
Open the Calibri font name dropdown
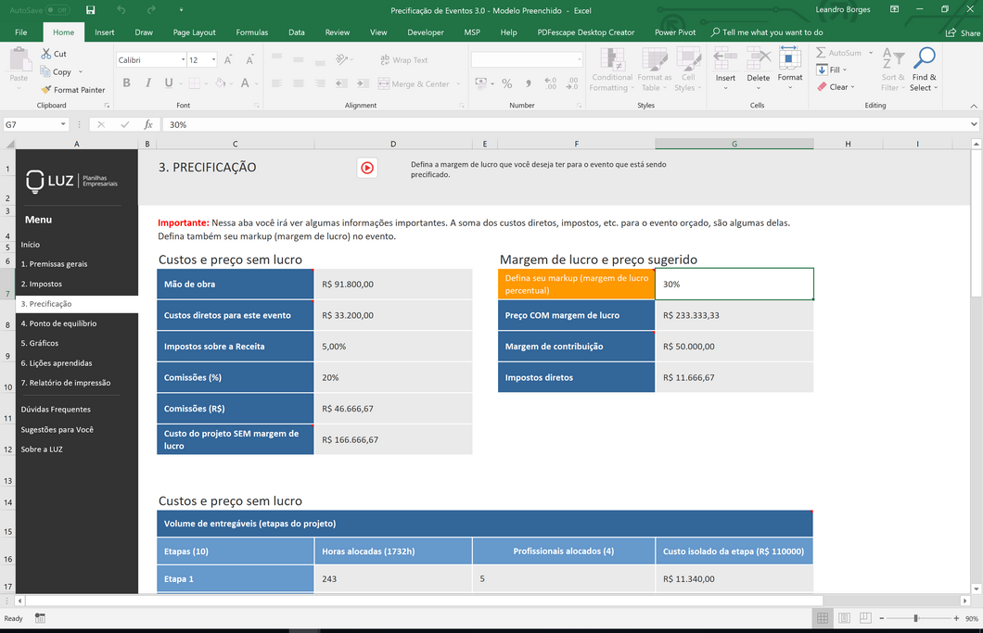pos(181,60)
